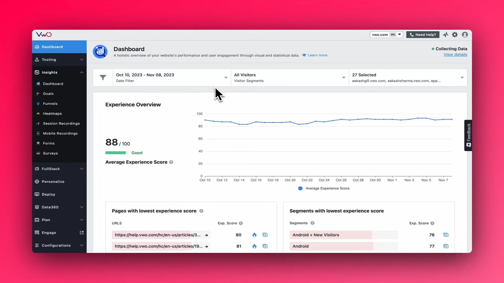Click the activity pulse icon in the top bar
Screen dimensions: 504x283
(446, 34)
